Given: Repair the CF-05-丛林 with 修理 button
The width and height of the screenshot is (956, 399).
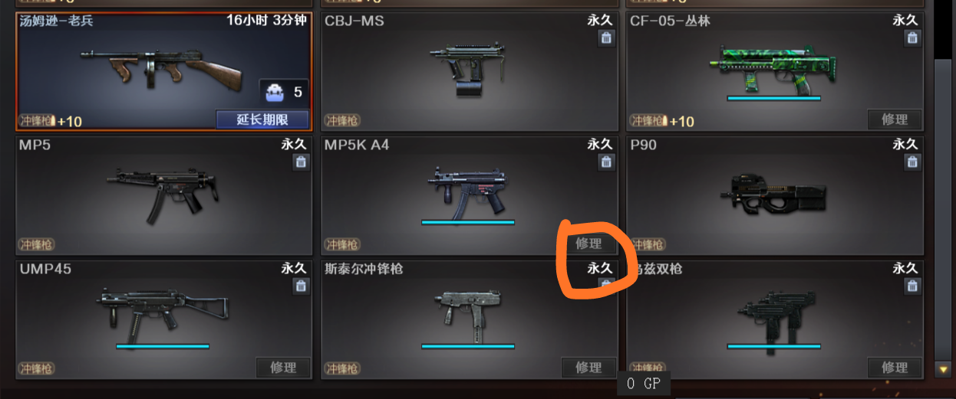Looking at the screenshot, I should pos(895,119).
